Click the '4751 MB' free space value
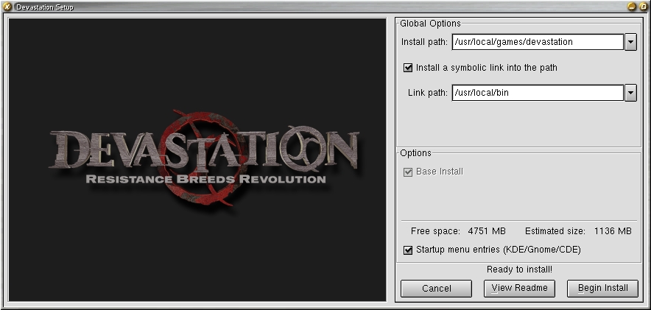 pyautogui.click(x=487, y=231)
